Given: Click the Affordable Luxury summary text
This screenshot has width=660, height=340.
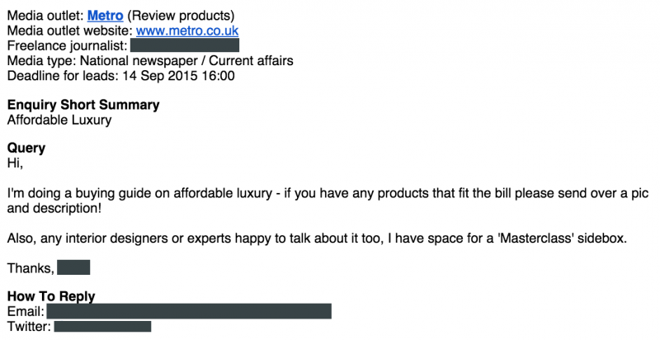Looking at the screenshot, I should [x=59, y=120].
